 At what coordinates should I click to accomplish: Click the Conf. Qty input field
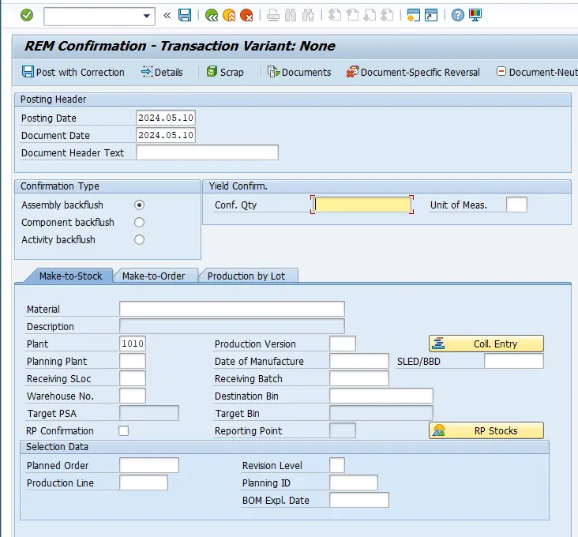pyautogui.click(x=362, y=205)
